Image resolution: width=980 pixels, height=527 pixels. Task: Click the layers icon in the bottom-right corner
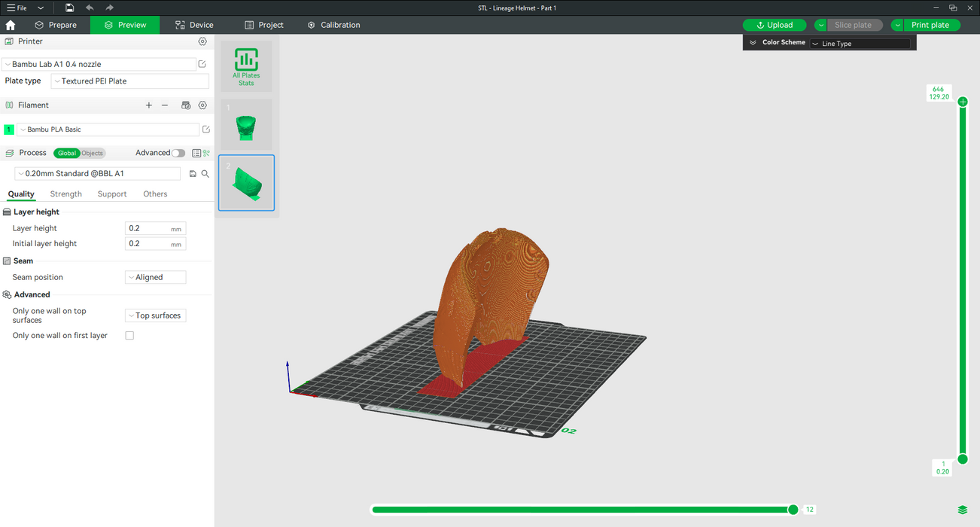[x=963, y=510]
